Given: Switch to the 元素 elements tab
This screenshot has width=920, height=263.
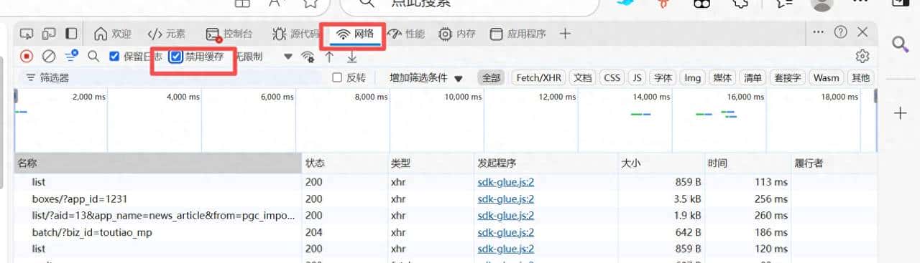Looking at the screenshot, I should [166, 34].
